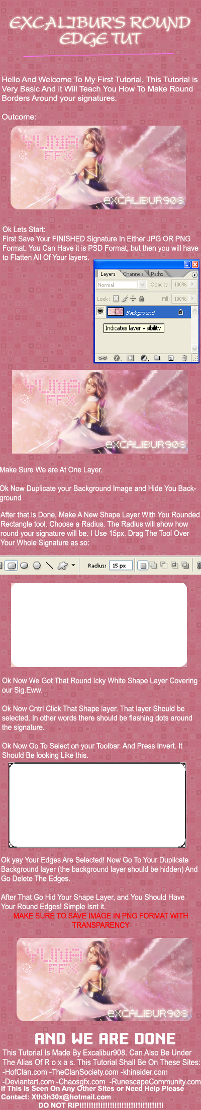
Task: Select the Background layer name
Action: click(x=140, y=313)
